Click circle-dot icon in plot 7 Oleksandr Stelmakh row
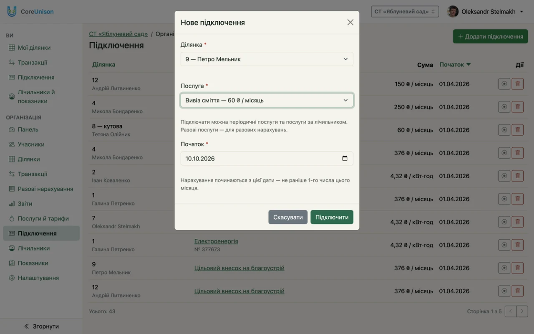The height and width of the screenshot is (334, 534). 504,222
